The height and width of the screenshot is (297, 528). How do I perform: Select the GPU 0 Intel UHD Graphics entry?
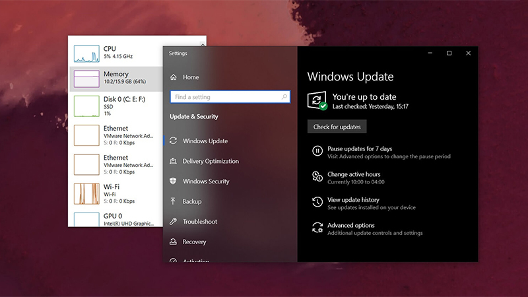[x=116, y=219]
